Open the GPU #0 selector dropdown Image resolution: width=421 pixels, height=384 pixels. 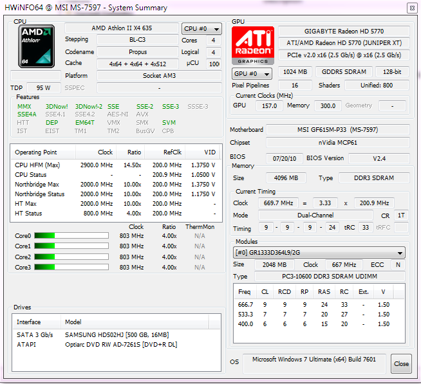click(252, 74)
